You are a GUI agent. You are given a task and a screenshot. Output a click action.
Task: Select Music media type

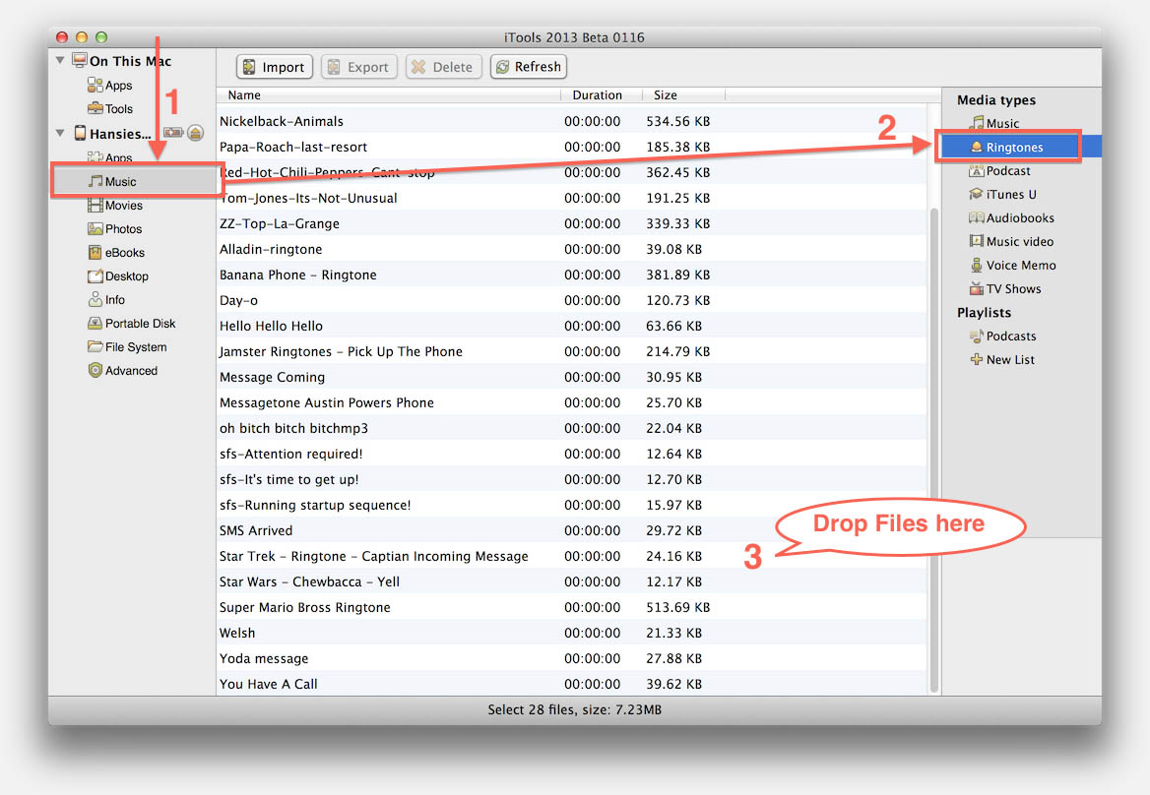[x=993, y=123]
